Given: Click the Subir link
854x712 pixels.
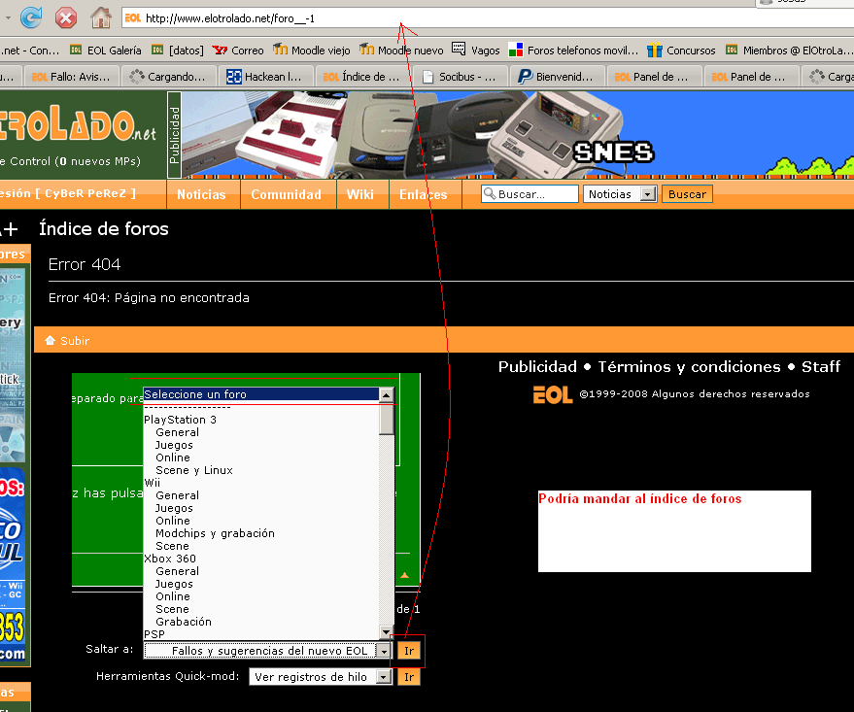Looking at the screenshot, I should point(75,341).
